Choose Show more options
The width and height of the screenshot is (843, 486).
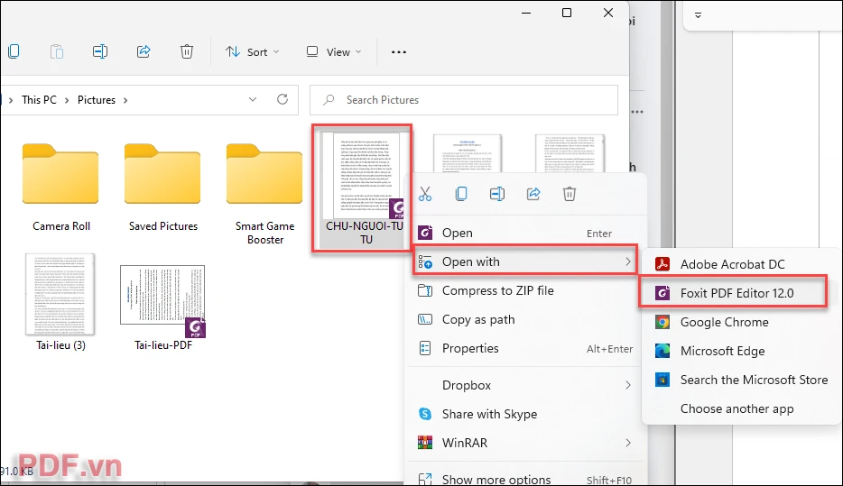(525, 479)
